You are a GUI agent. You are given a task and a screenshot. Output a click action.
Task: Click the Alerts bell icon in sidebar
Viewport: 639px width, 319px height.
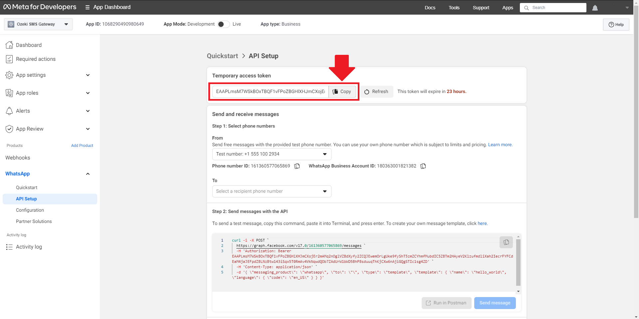click(9, 111)
